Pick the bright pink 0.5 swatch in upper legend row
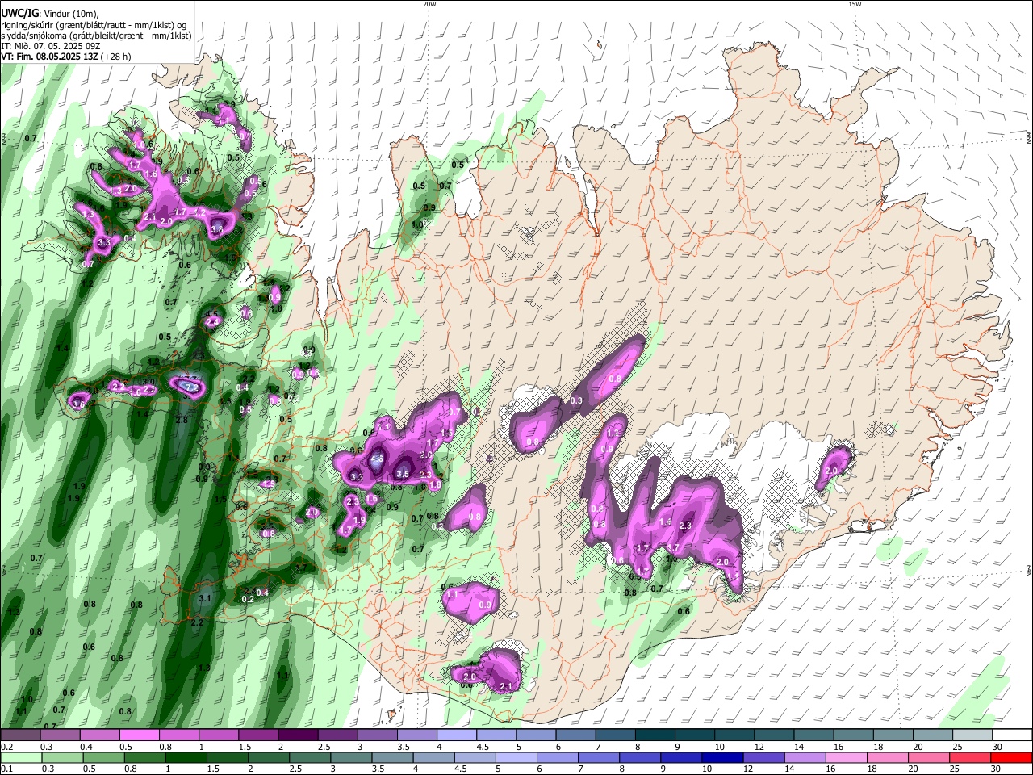The width and height of the screenshot is (1033, 775). pyautogui.click(x=139, y=735)
